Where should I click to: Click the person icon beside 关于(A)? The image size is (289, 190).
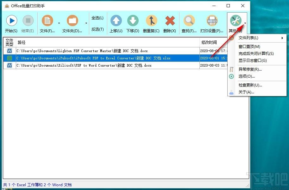(231, 92)
